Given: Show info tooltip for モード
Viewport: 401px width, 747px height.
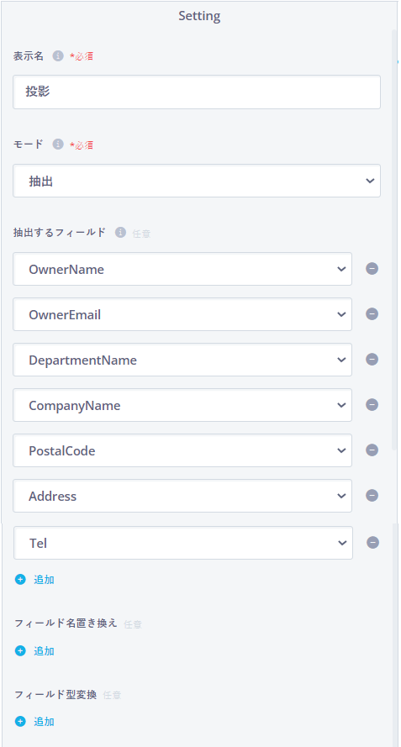Looking at the screenshot, I should (58, 145).
